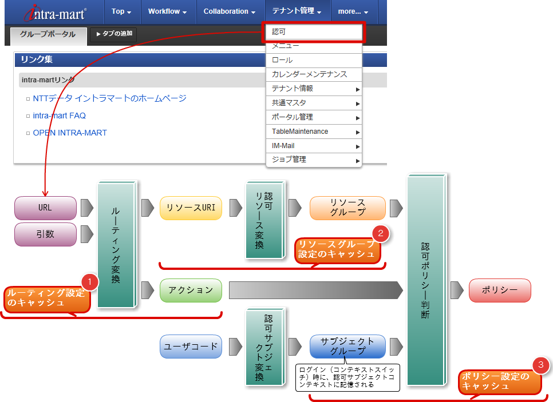553x402 pixels.
Task: Click the リソースグループ box
Action: click(x=347, y=208)
